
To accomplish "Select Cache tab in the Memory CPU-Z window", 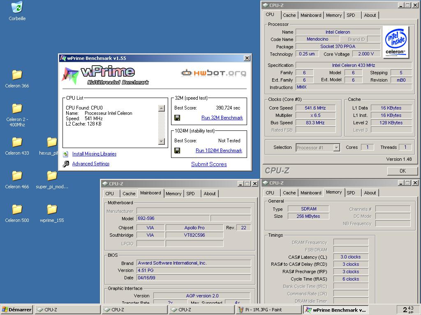I will click(289, 193).
